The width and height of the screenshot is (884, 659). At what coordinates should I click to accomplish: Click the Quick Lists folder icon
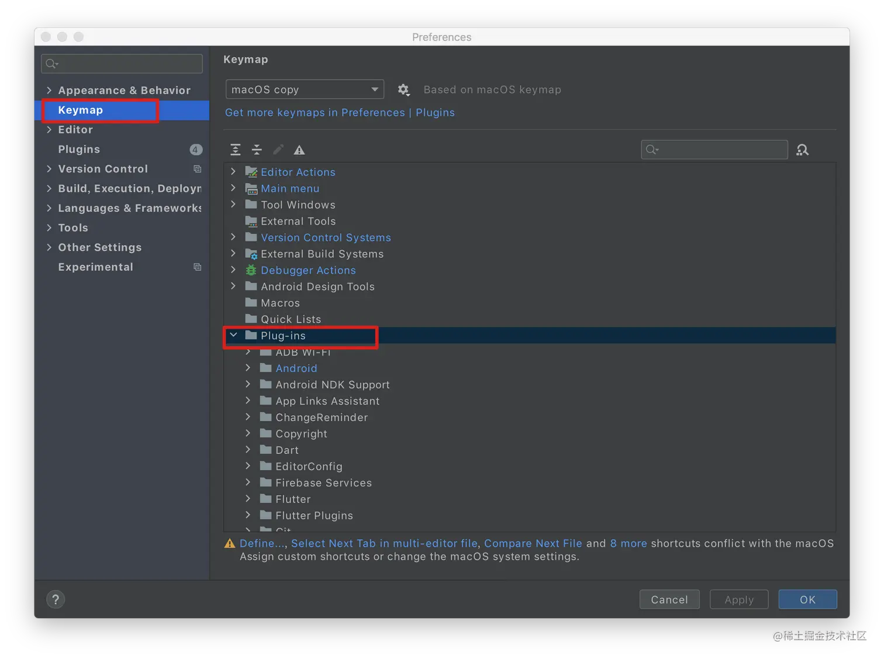point(251,319)
